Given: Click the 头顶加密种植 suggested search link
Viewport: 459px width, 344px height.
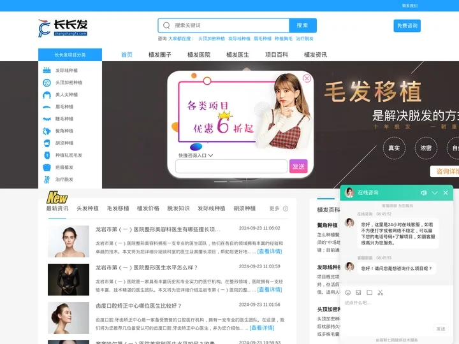Looking at the screenshot, I should tap(212, 39).
